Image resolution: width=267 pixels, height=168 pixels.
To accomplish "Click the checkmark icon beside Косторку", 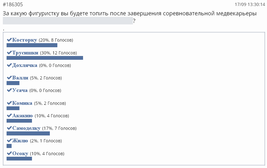I will 9,40.
